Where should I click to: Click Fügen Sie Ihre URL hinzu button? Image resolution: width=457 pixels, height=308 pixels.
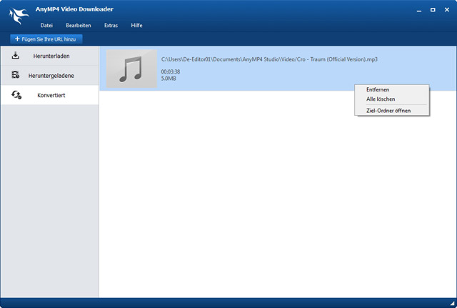[x=46, y=39]
